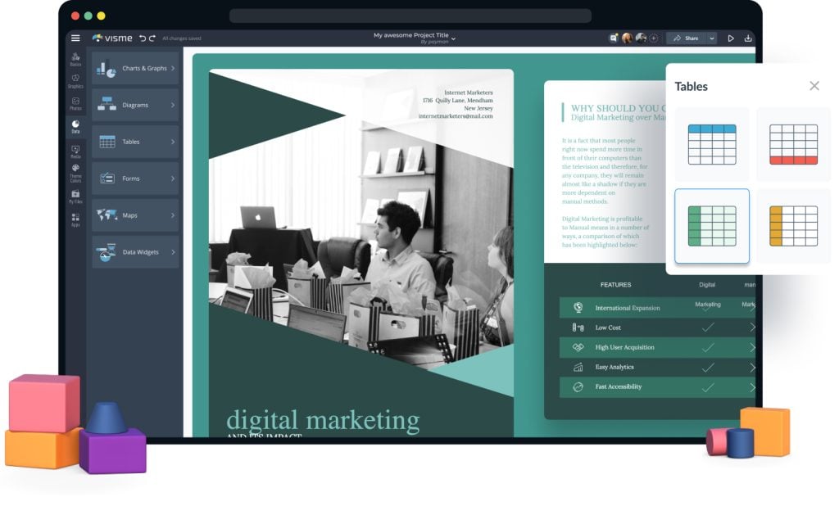Open the hamburger main menu
The image size is (839, 506).
coord(75,38)
